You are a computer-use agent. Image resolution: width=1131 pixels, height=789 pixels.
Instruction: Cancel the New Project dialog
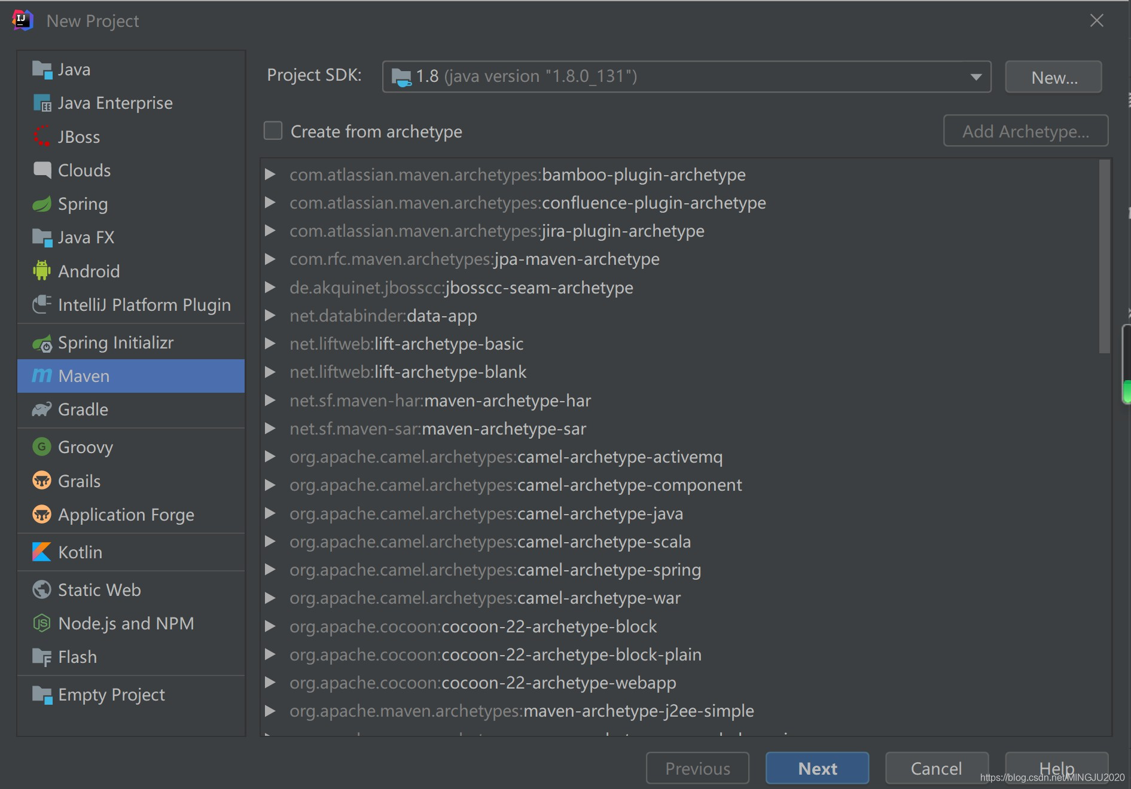coord(937,768)
